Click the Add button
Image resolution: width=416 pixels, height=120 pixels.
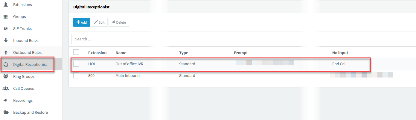82,22
